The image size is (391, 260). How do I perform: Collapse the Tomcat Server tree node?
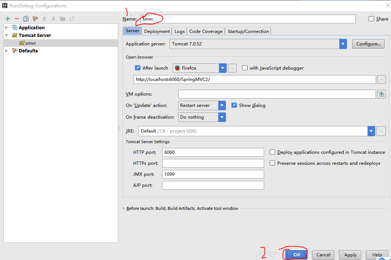click(x=7, y=36)
